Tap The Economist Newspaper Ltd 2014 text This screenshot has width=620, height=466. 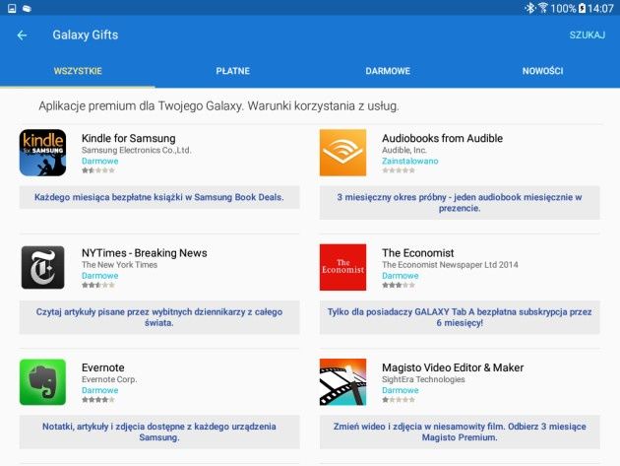[450, 265]
